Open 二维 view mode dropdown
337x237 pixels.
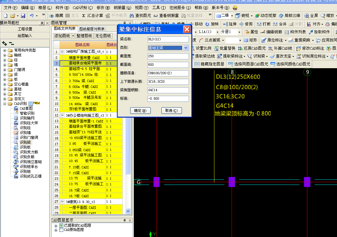(x=232, y=16)
